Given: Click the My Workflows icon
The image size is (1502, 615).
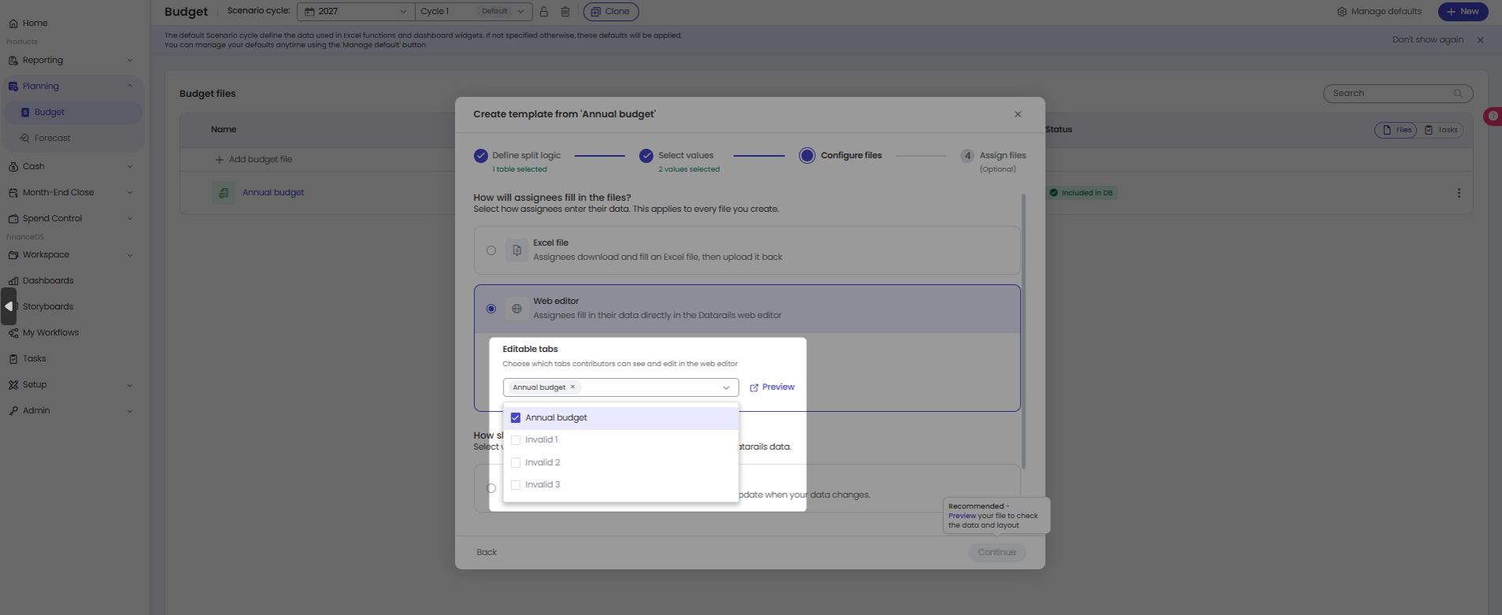Looking at the screenshot, I should (13, 333).
